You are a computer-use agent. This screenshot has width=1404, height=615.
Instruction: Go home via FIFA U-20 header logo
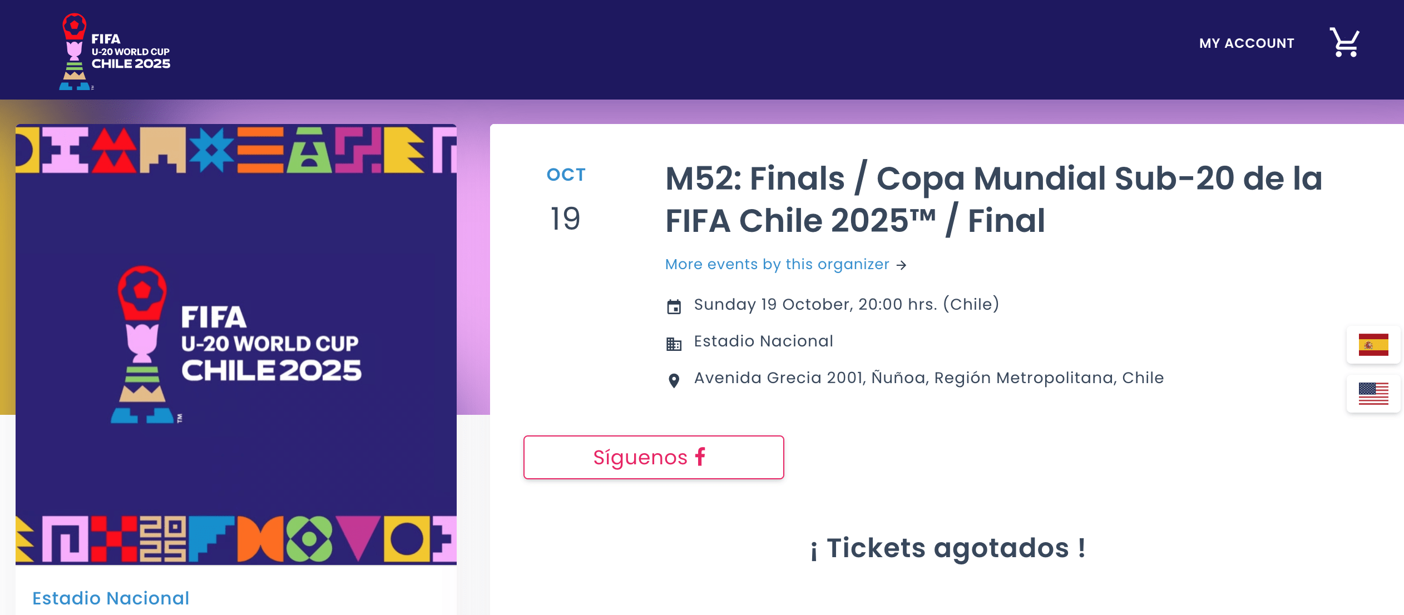coord(115,51)
